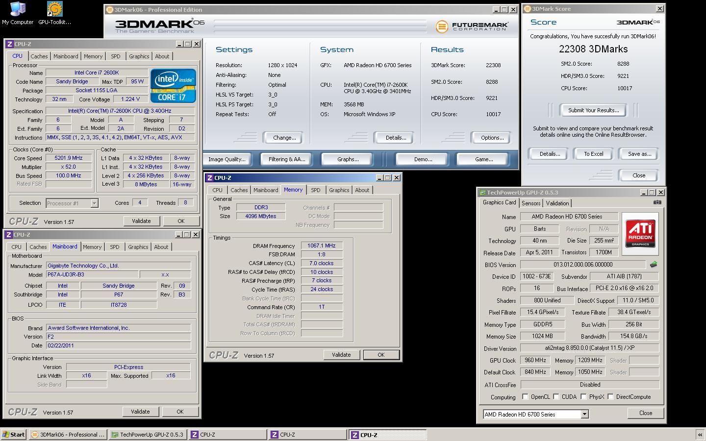
Task: Click Close button in GPU-Z window
Action: pos(646,413)
